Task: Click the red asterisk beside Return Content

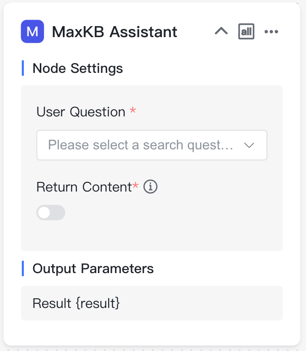Action: pyautogui.click(x=136, y=186)
